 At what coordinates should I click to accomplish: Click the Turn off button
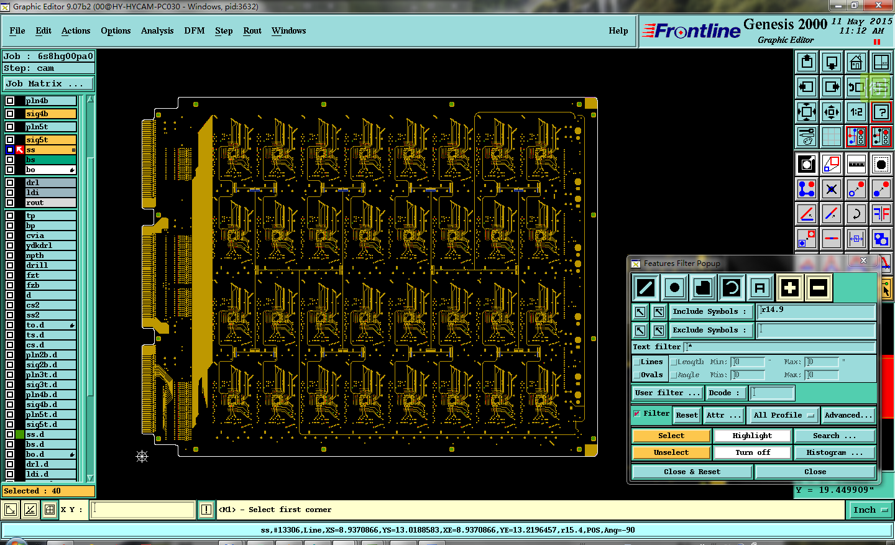click(x=752, y=452)
